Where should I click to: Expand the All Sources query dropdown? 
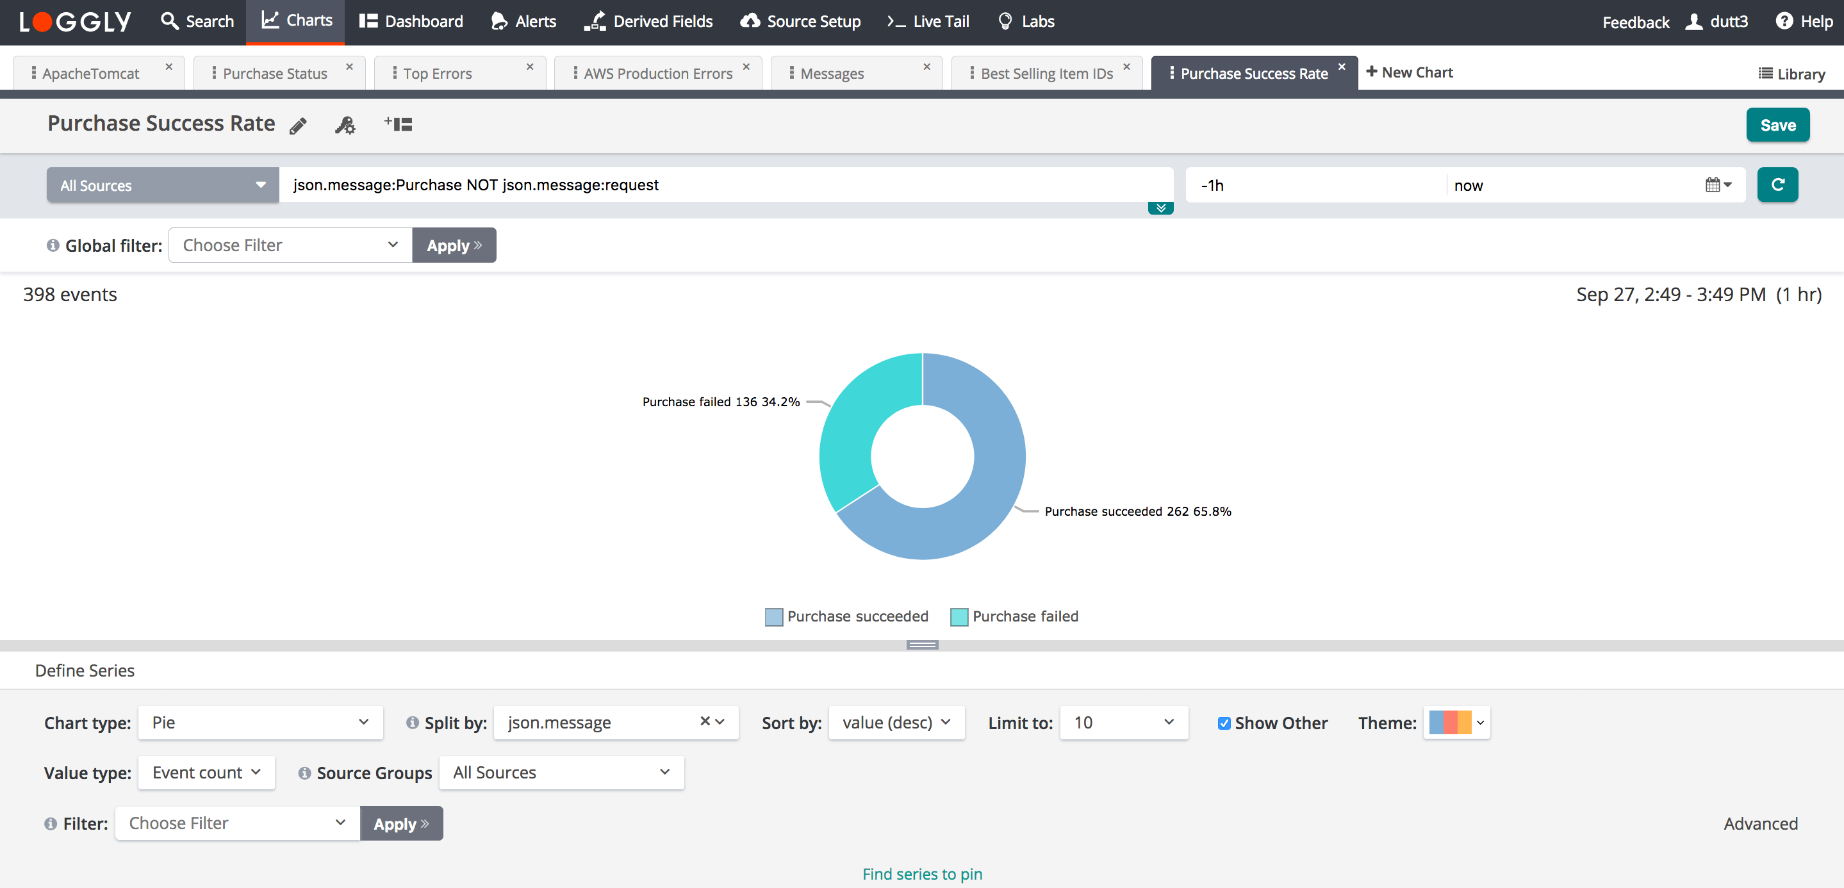163,185
